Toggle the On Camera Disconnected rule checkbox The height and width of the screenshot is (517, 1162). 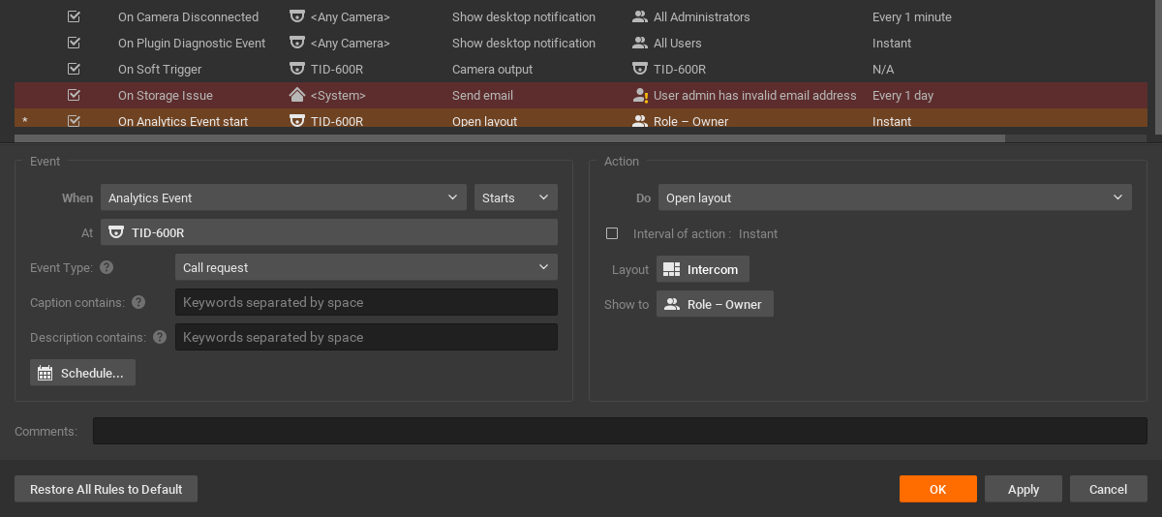pyautogui.click(x=74, y=16)
